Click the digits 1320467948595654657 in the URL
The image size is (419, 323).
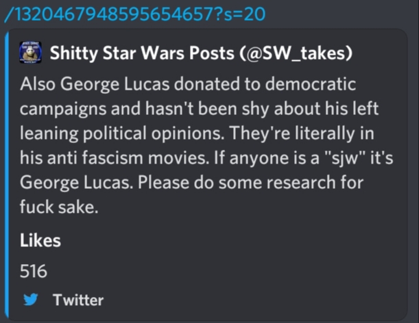(x=112, y=14)
